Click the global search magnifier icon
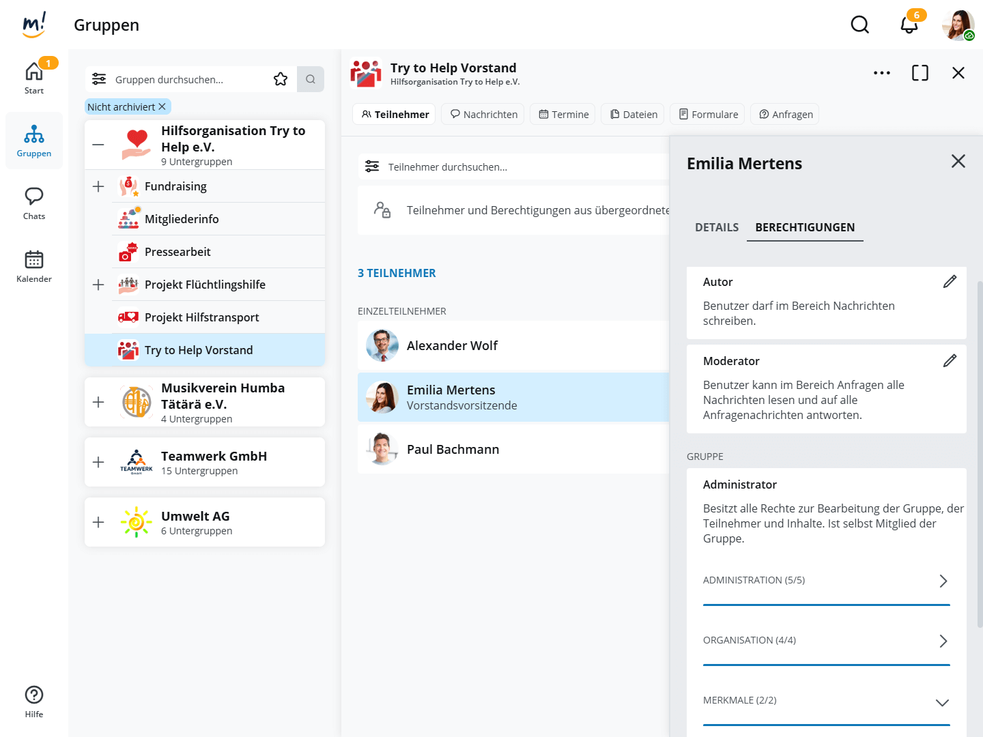 pyautogui.click(x=859, y=25)
